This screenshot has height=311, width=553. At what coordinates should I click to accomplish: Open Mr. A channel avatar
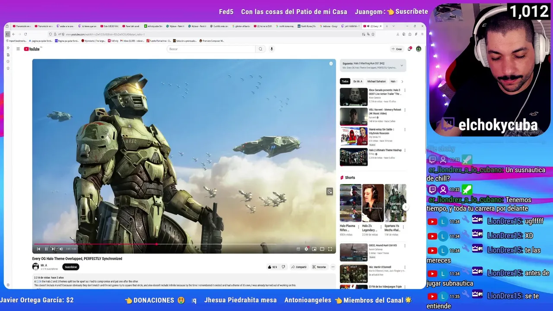tap(35, 267)
